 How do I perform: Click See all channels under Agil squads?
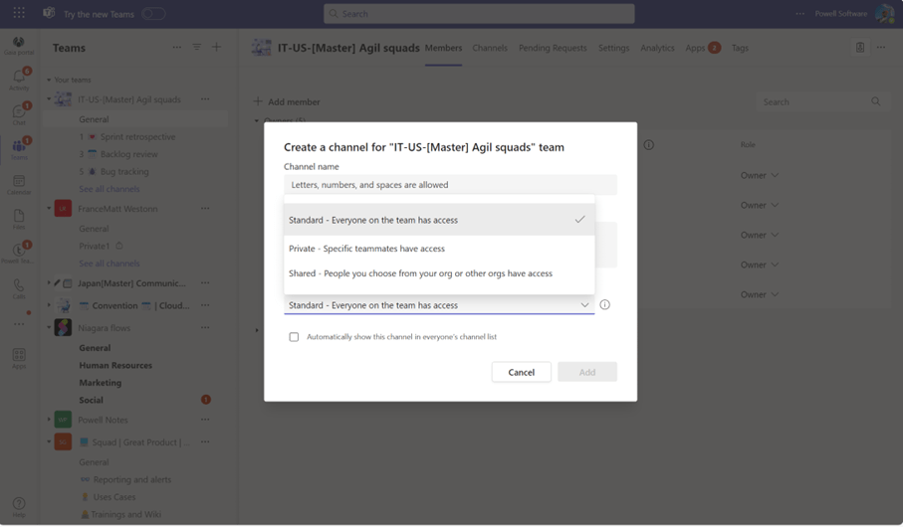110,189
